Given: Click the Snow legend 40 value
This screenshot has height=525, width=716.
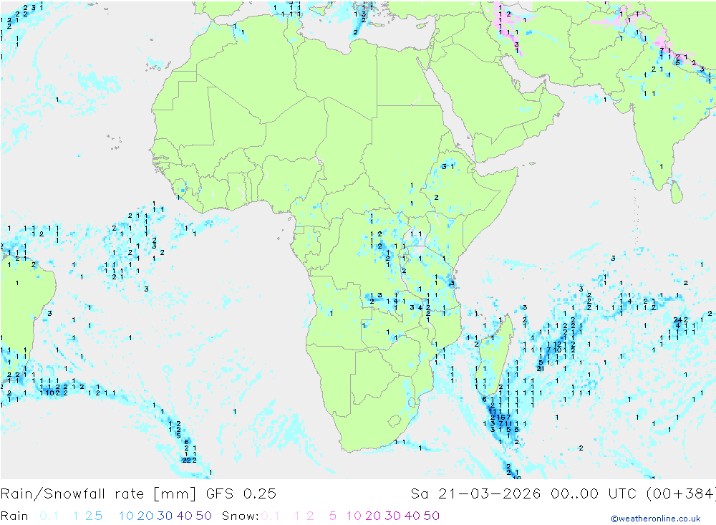Looking at the screenshot, I should point(412,516).
